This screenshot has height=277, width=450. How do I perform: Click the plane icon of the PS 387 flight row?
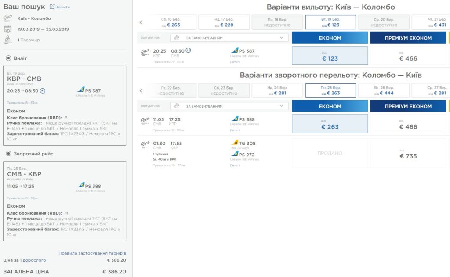[x=145, y=53]
